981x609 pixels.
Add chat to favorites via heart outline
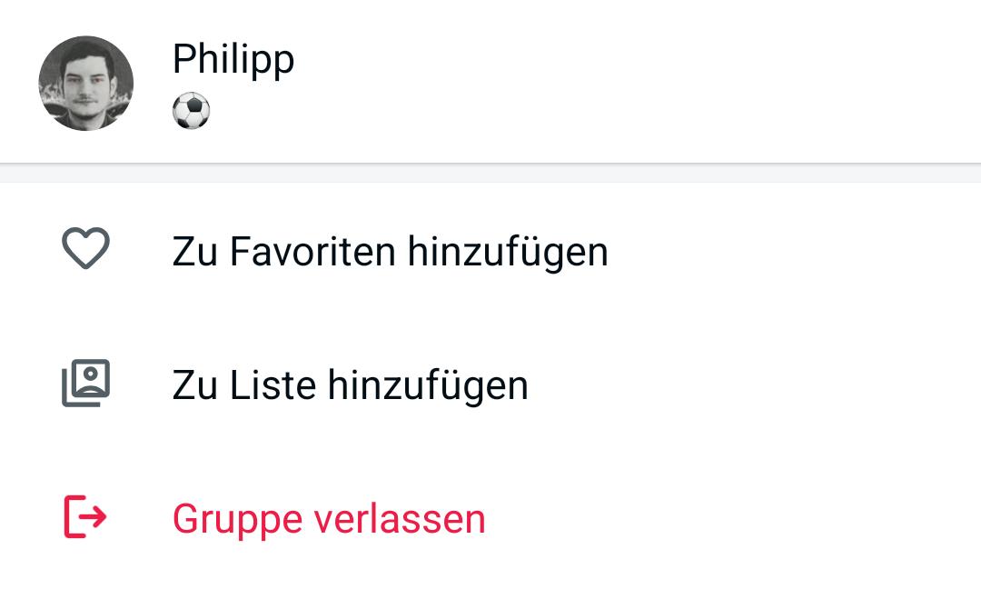[85, 248]
